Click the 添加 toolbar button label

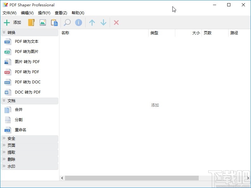[x=17, y=23]
